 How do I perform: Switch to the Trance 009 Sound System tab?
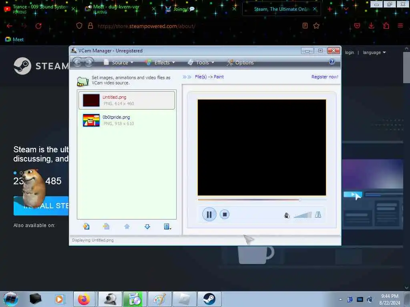coord(39,9)
